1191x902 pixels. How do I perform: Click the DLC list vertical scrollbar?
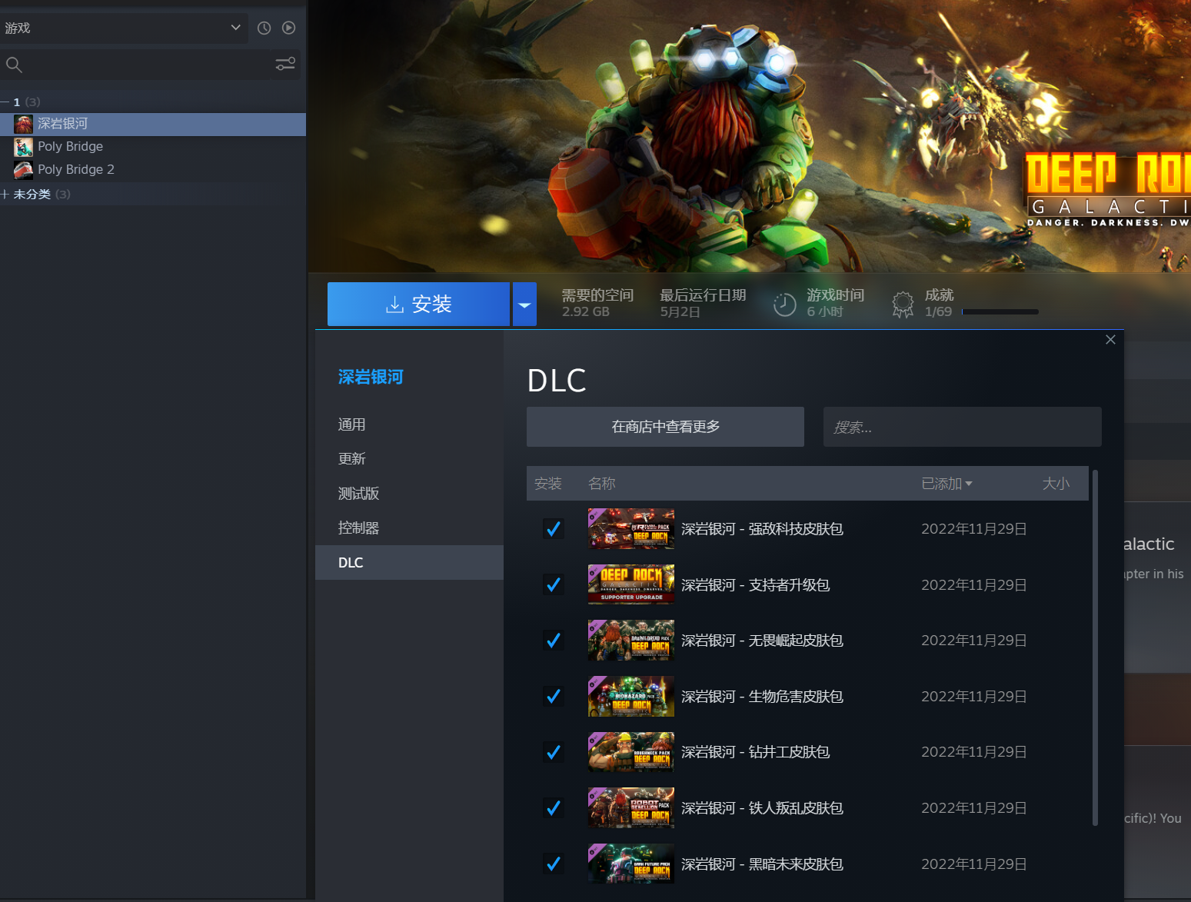point(1095,647)
